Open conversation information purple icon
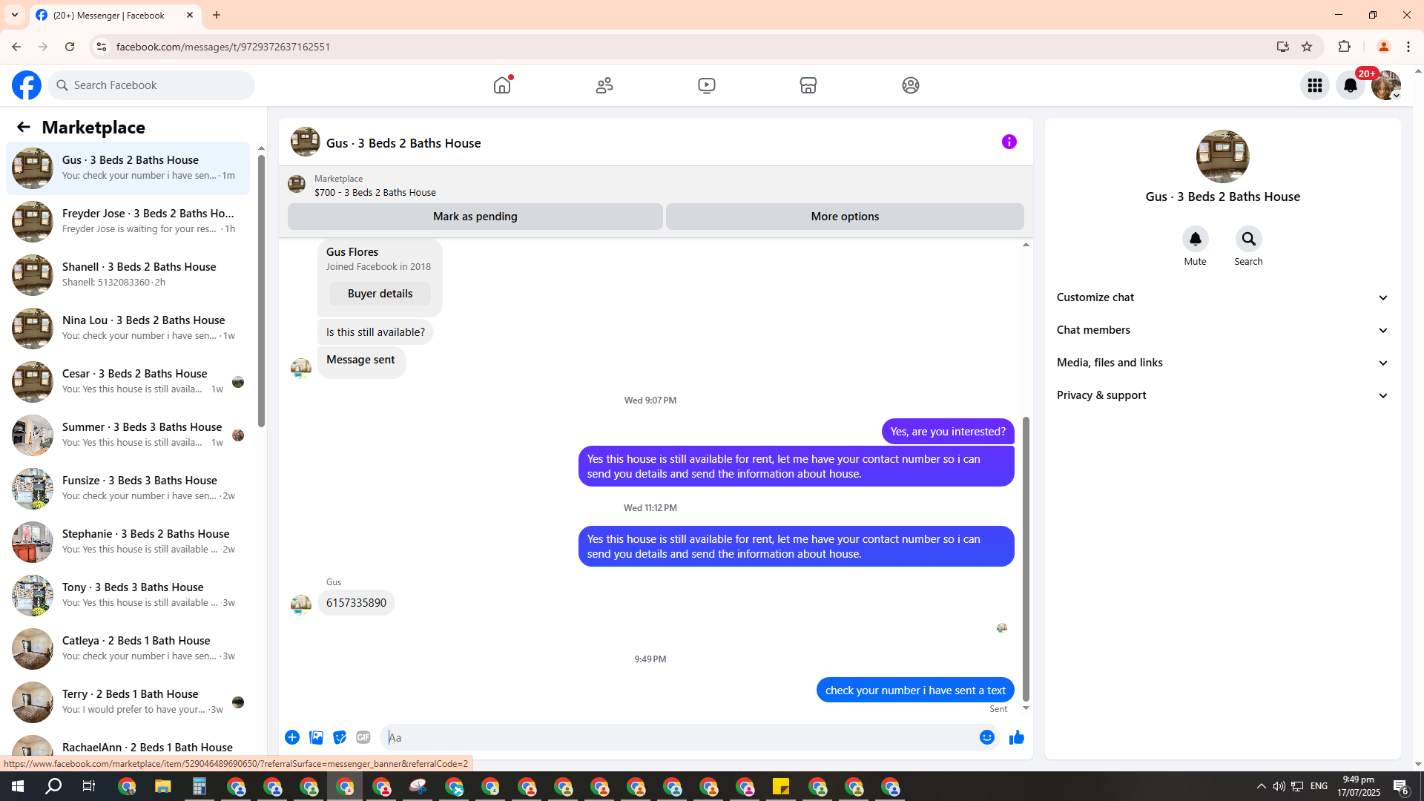Image resolution: width=1424 pixels, height=801 pixels. (x=1009, y=142)
